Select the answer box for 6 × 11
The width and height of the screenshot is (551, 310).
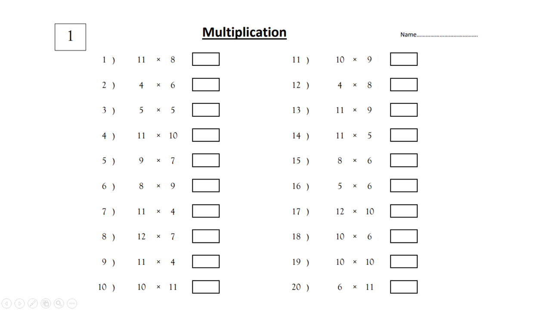pyautogui.click(x=404, y=287)
